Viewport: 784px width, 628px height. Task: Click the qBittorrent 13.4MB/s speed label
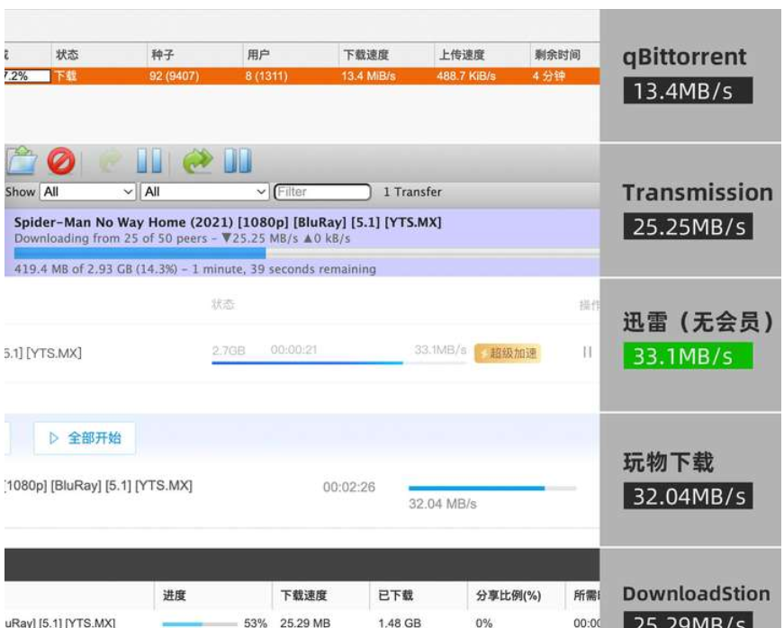coord(688,91)
